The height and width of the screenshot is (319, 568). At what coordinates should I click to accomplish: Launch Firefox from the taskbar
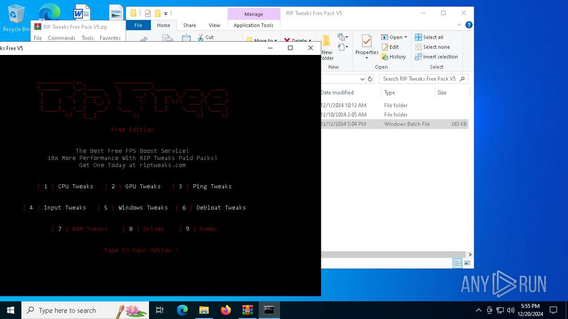pos(226,310)
